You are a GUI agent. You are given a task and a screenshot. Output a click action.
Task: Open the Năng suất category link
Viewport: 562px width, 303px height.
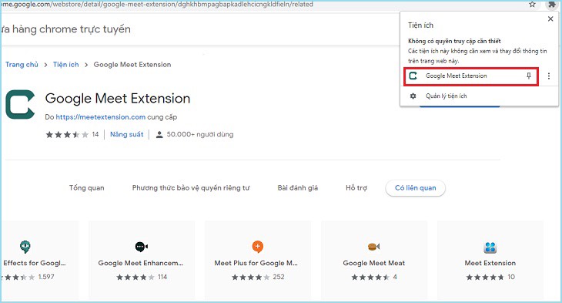(x=126, y=134)
